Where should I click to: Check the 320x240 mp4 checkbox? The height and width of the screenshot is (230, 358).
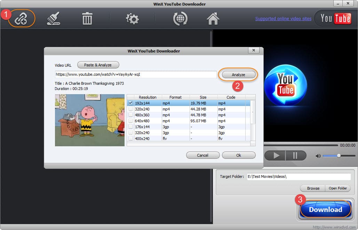click(x=130, y=109)
